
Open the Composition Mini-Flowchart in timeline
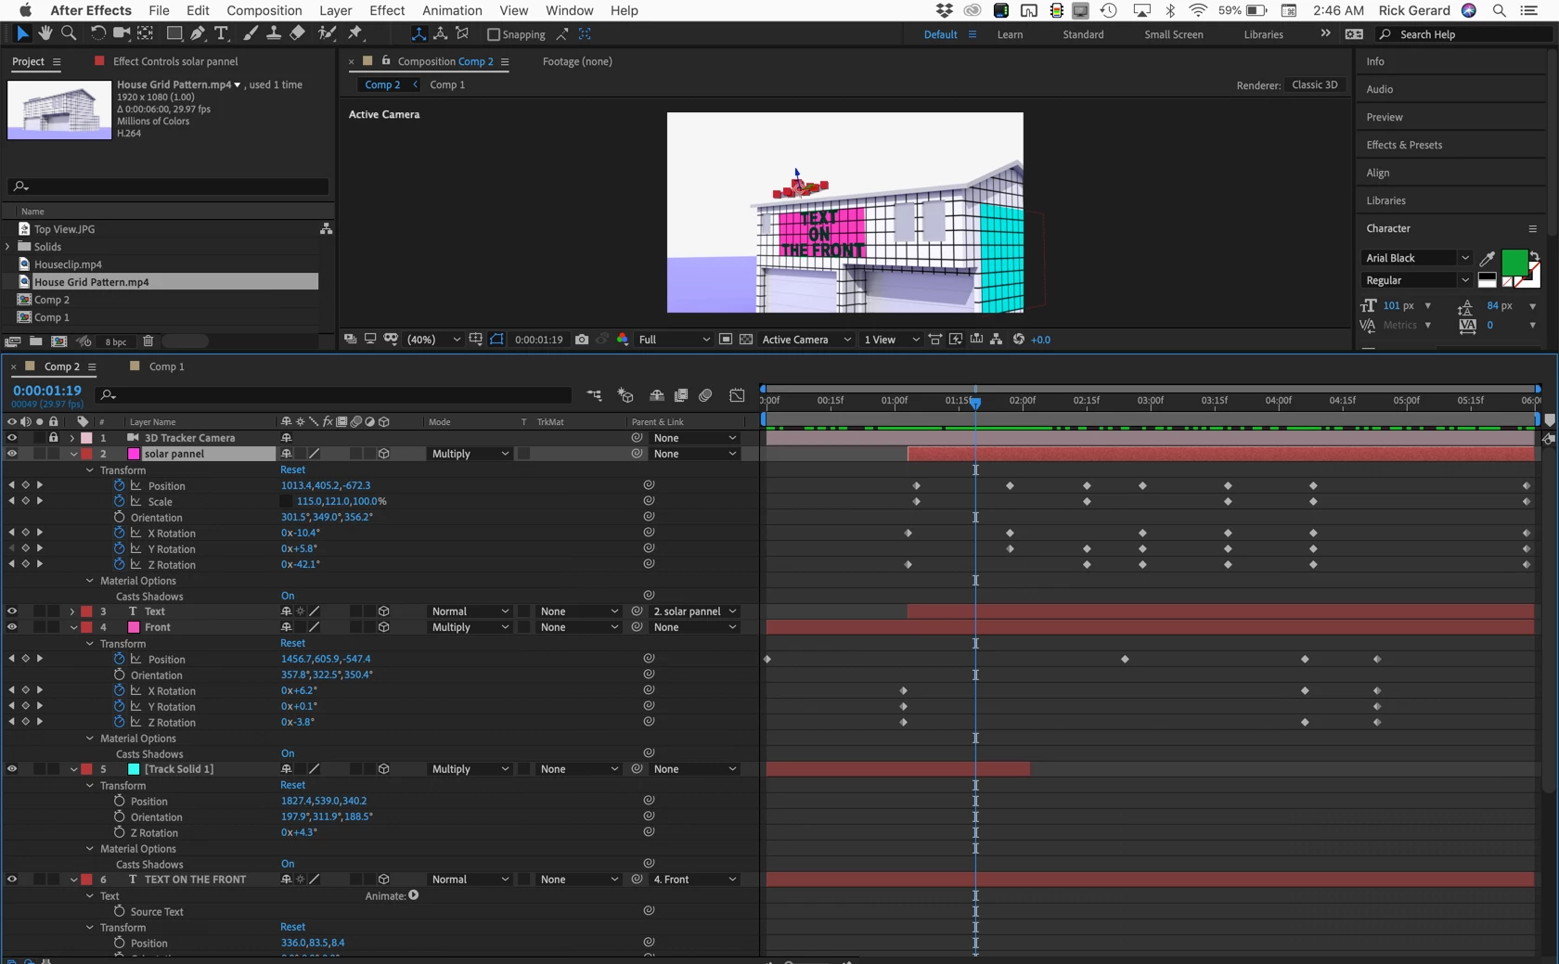594,395
